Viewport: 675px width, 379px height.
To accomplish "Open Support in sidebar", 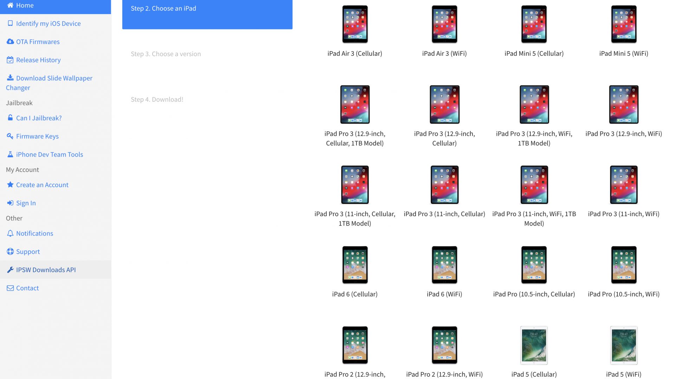I will pyautogui.click(x=28, y=252).
